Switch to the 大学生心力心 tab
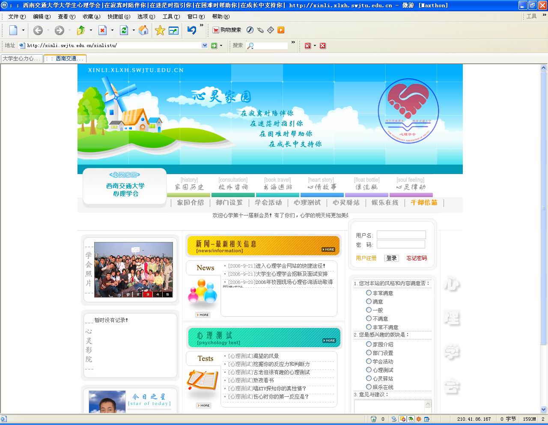The height and width of the screenshot is (425, 548). click(21, 59)
